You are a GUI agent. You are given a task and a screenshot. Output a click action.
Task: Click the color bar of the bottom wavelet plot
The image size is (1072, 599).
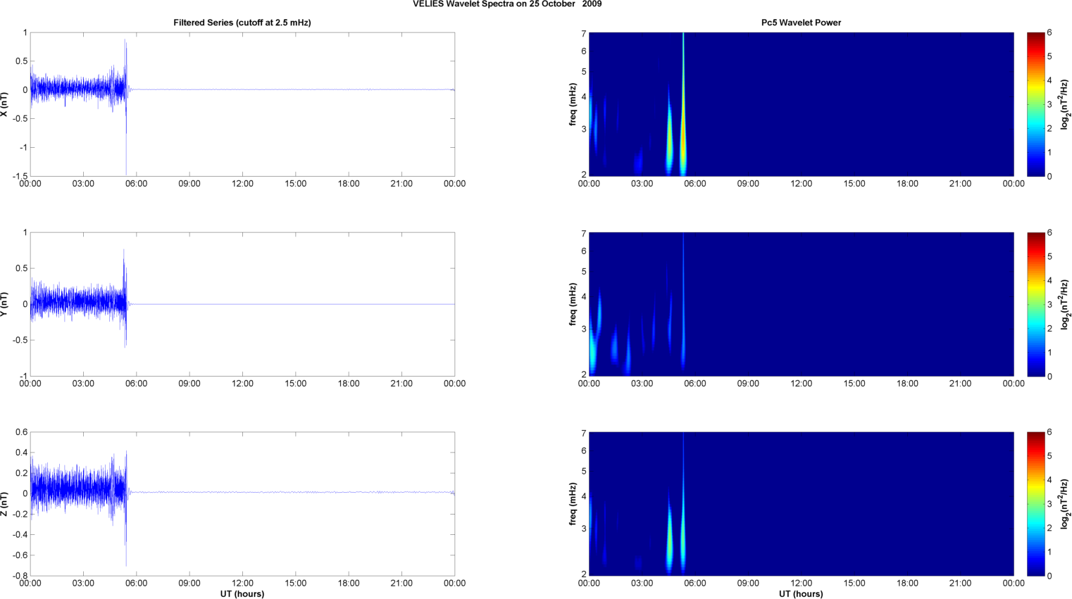pyautogui.click(x=1035, y=504)
